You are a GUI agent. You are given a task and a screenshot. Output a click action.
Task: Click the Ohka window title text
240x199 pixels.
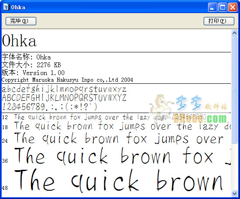point(18,7)
